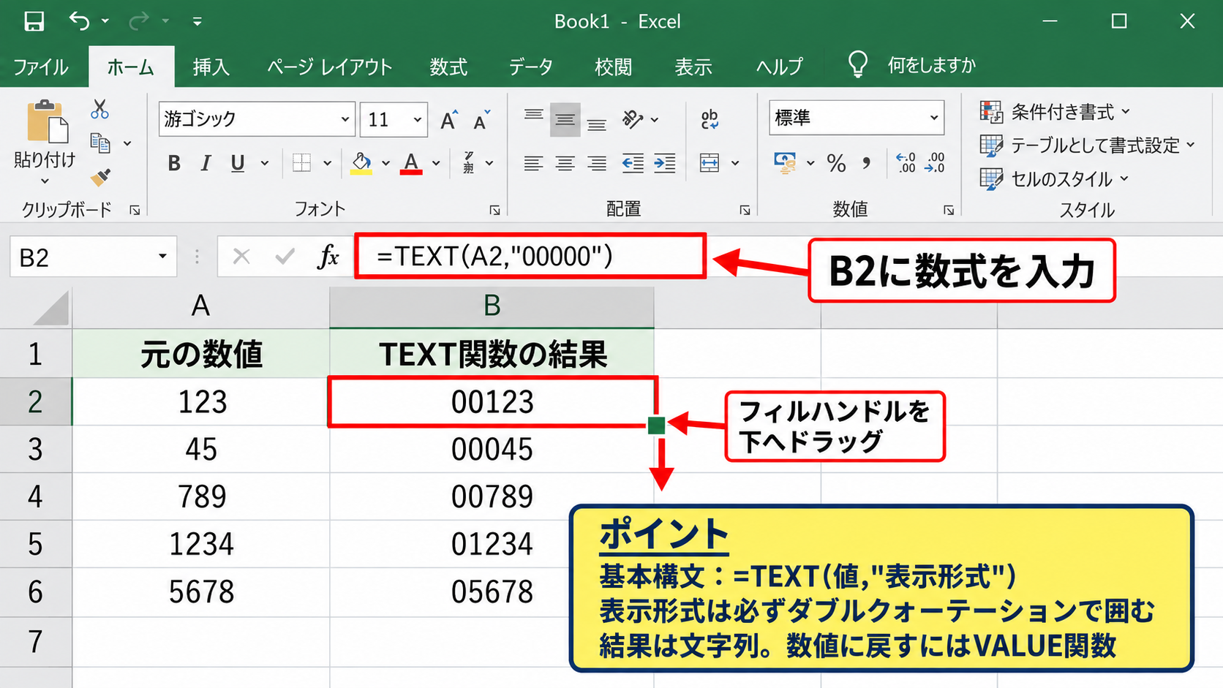Toggle Middle Align
This screenshot has width=1223, height=688.
point(565,119)
